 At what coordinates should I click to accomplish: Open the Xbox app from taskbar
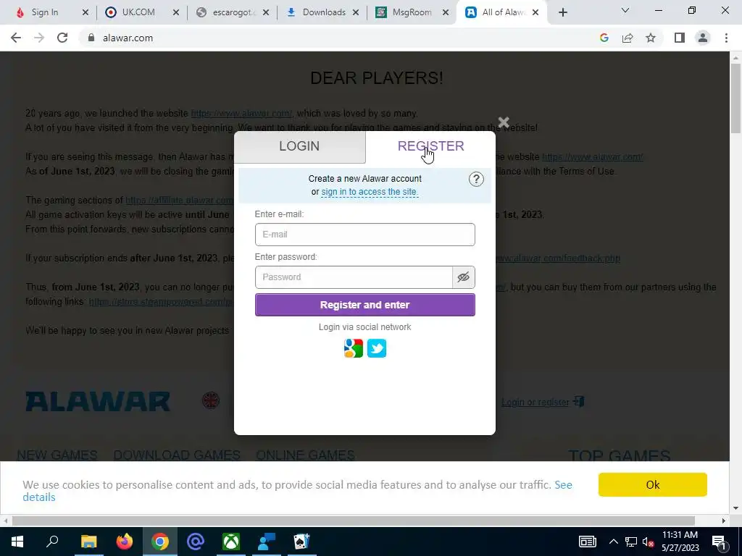click(231, 542)
